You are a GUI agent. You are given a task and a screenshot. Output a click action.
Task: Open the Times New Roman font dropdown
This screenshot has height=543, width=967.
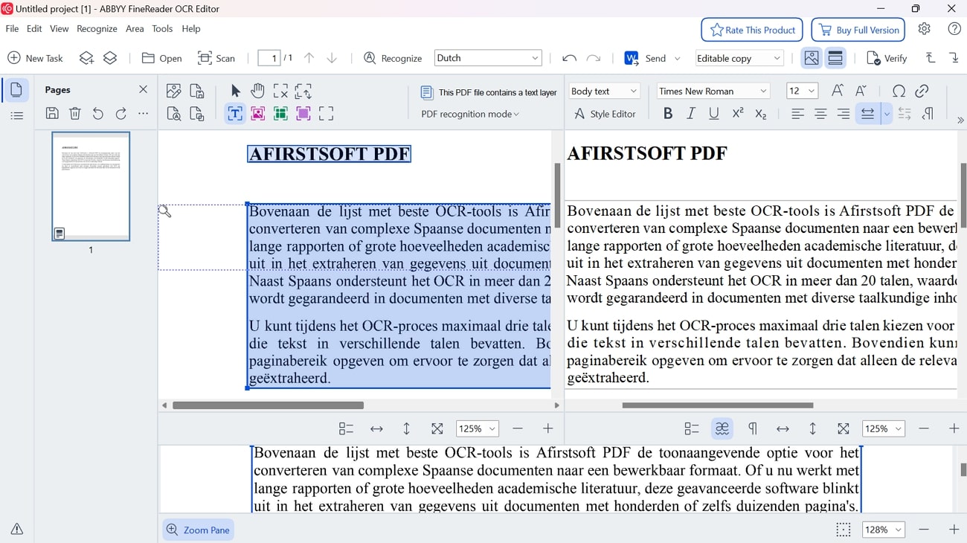(x=714, y=91)
